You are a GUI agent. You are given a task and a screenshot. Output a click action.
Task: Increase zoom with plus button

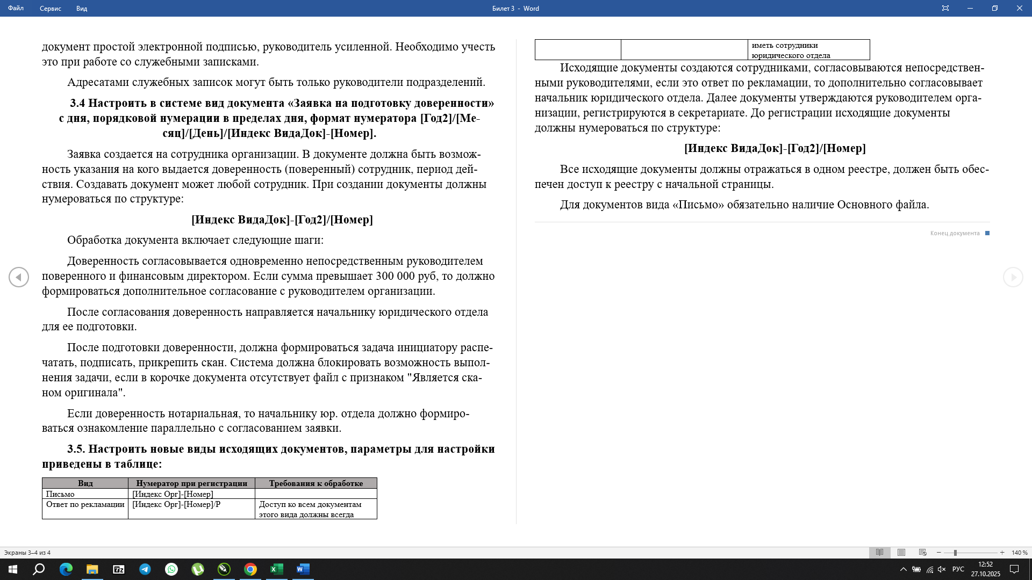coord(1002,553)
